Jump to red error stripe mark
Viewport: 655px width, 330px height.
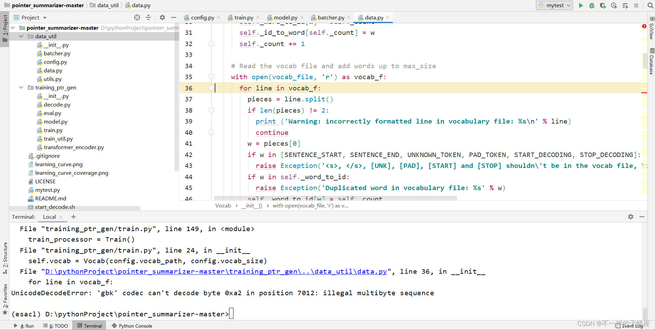(644, 92)
